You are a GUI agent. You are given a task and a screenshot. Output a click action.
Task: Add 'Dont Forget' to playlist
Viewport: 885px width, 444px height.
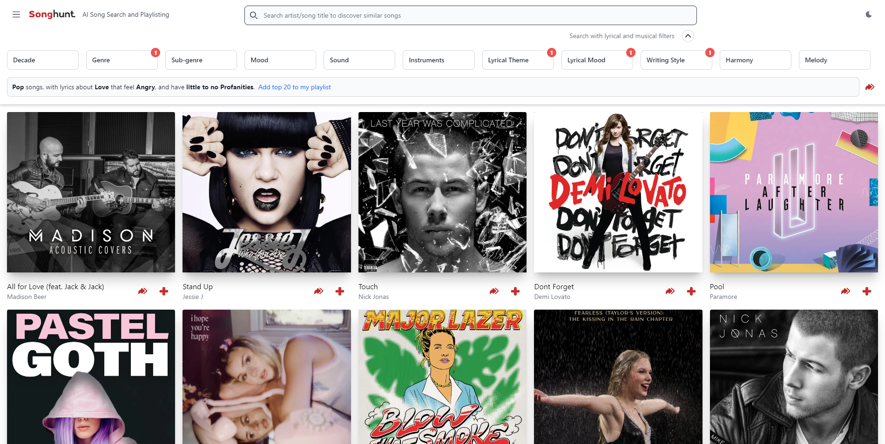point(691,291)
